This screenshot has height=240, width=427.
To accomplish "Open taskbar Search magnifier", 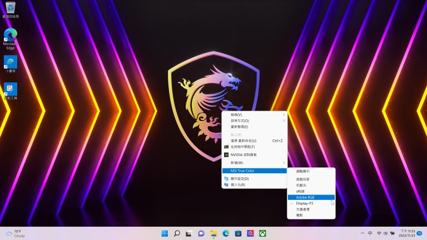I will click(177, 233).
